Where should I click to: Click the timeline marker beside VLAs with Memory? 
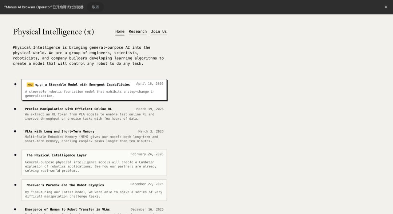tap(15, 131)
